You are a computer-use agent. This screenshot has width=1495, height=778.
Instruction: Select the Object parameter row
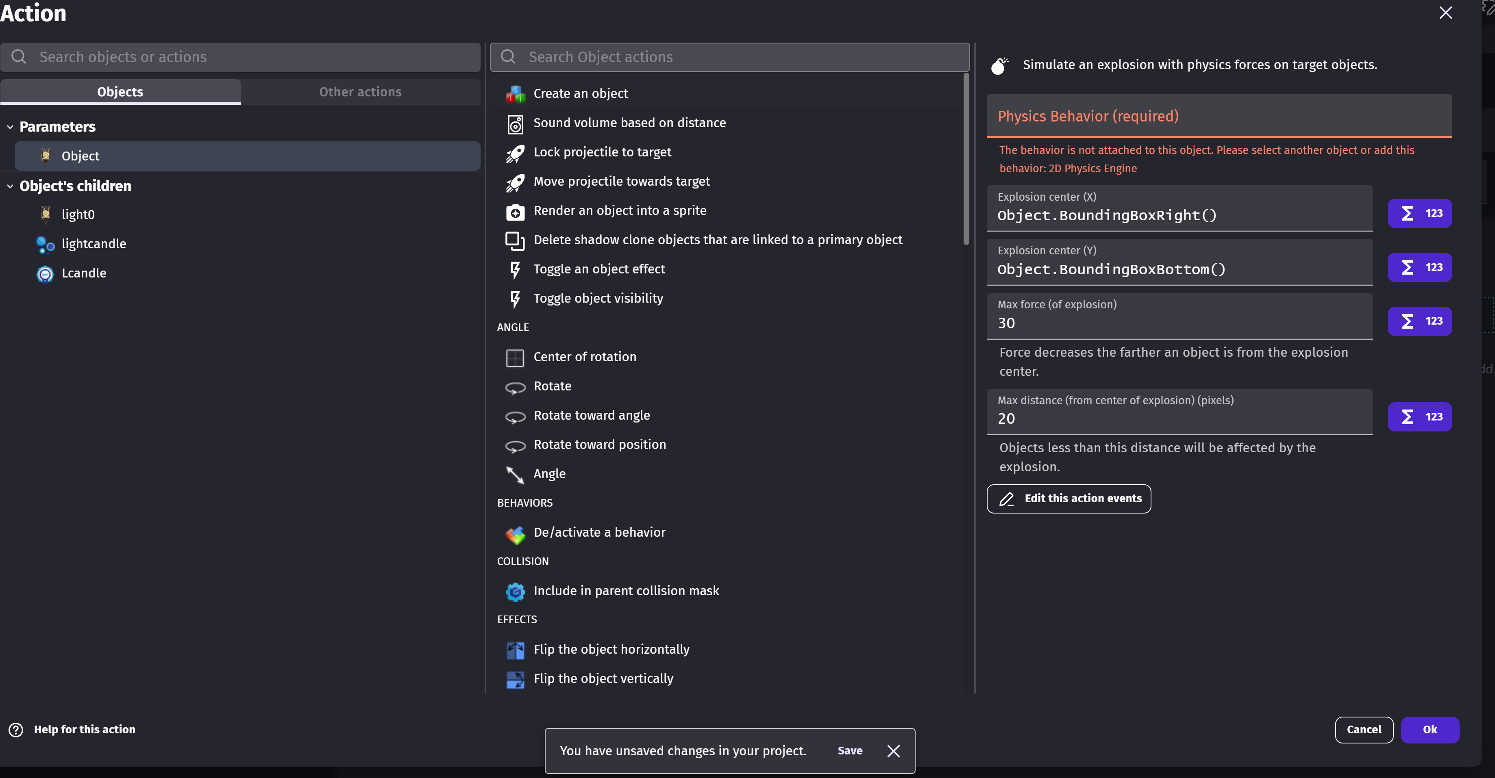click(x=248, y=156)
